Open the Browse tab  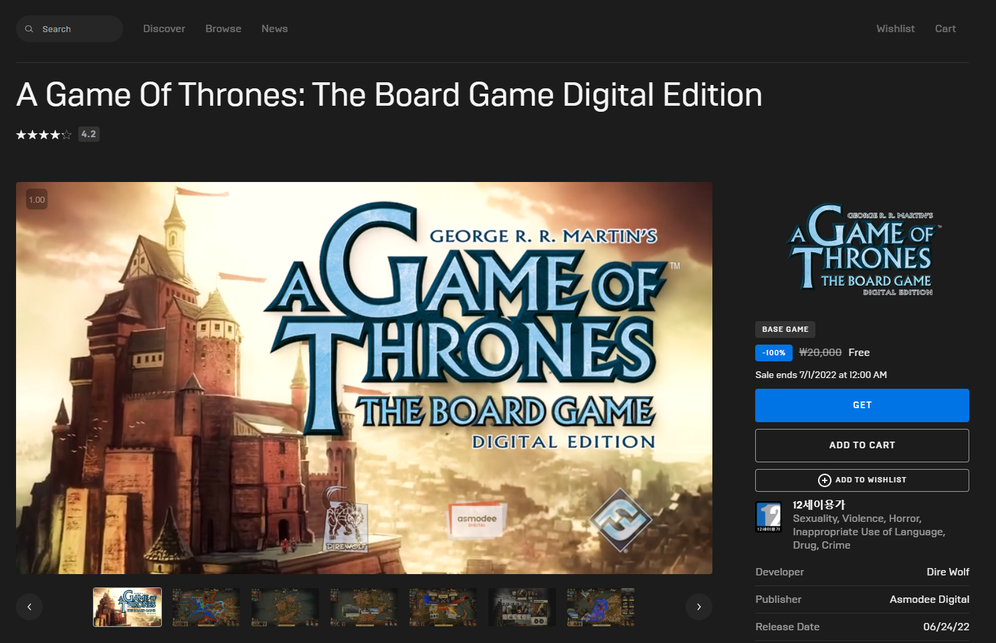[x=223, y=29]
